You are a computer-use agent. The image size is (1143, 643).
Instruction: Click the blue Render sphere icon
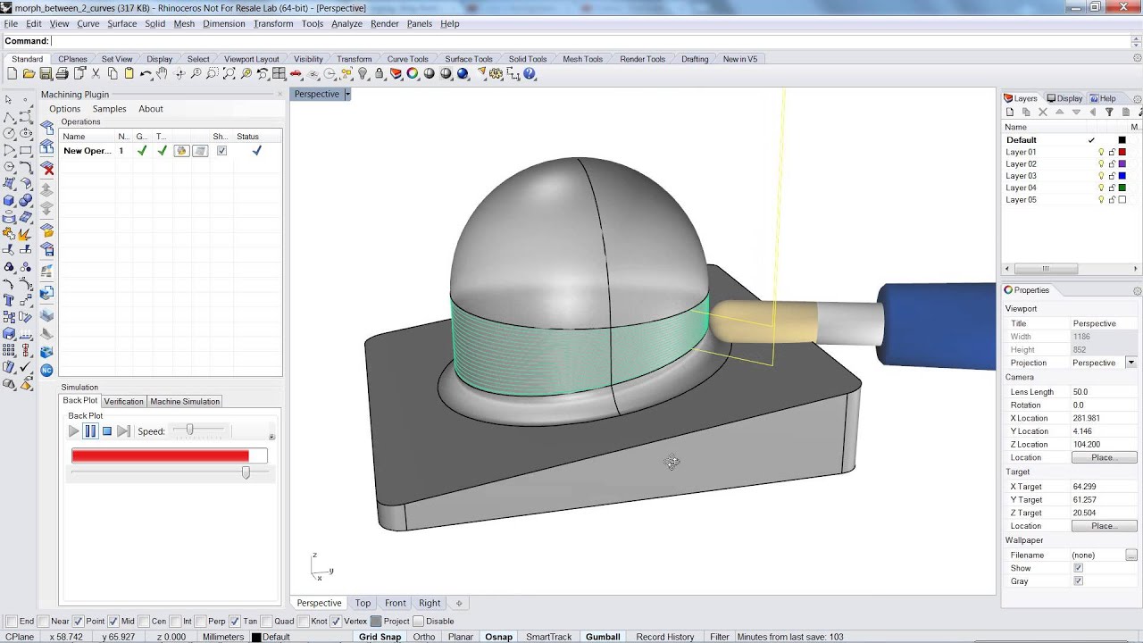(x=463, y=74)
